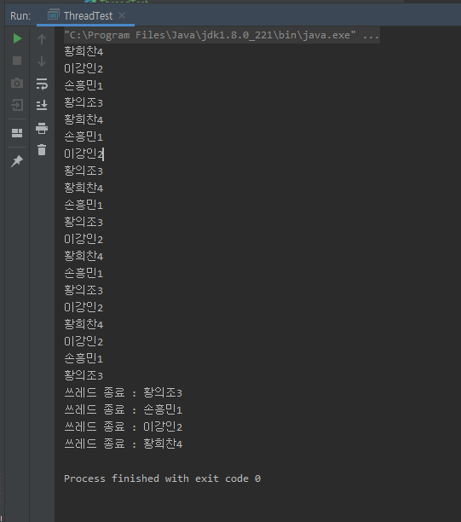Click the down arrow to next stack frame
The height and width of the screenshot is (522, 461).
(x=42, y=61)
